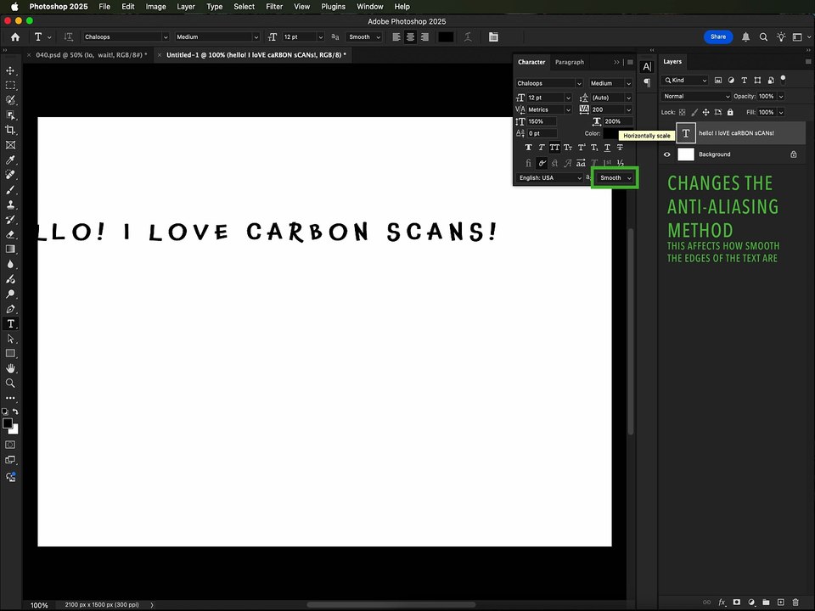Open the Kind filter dropdown in Layers
This screenshot has width=815, height=611.
[685, 80]
